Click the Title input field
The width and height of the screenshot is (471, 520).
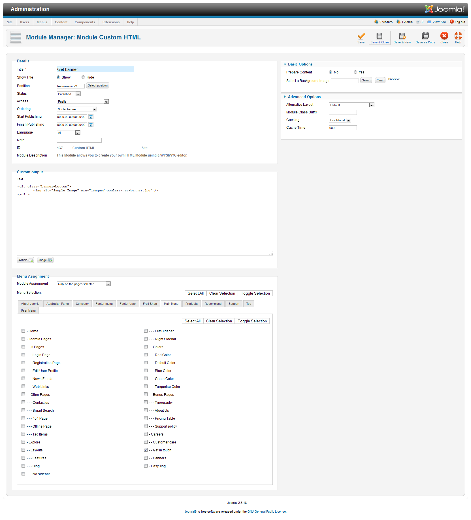(95, 69)
